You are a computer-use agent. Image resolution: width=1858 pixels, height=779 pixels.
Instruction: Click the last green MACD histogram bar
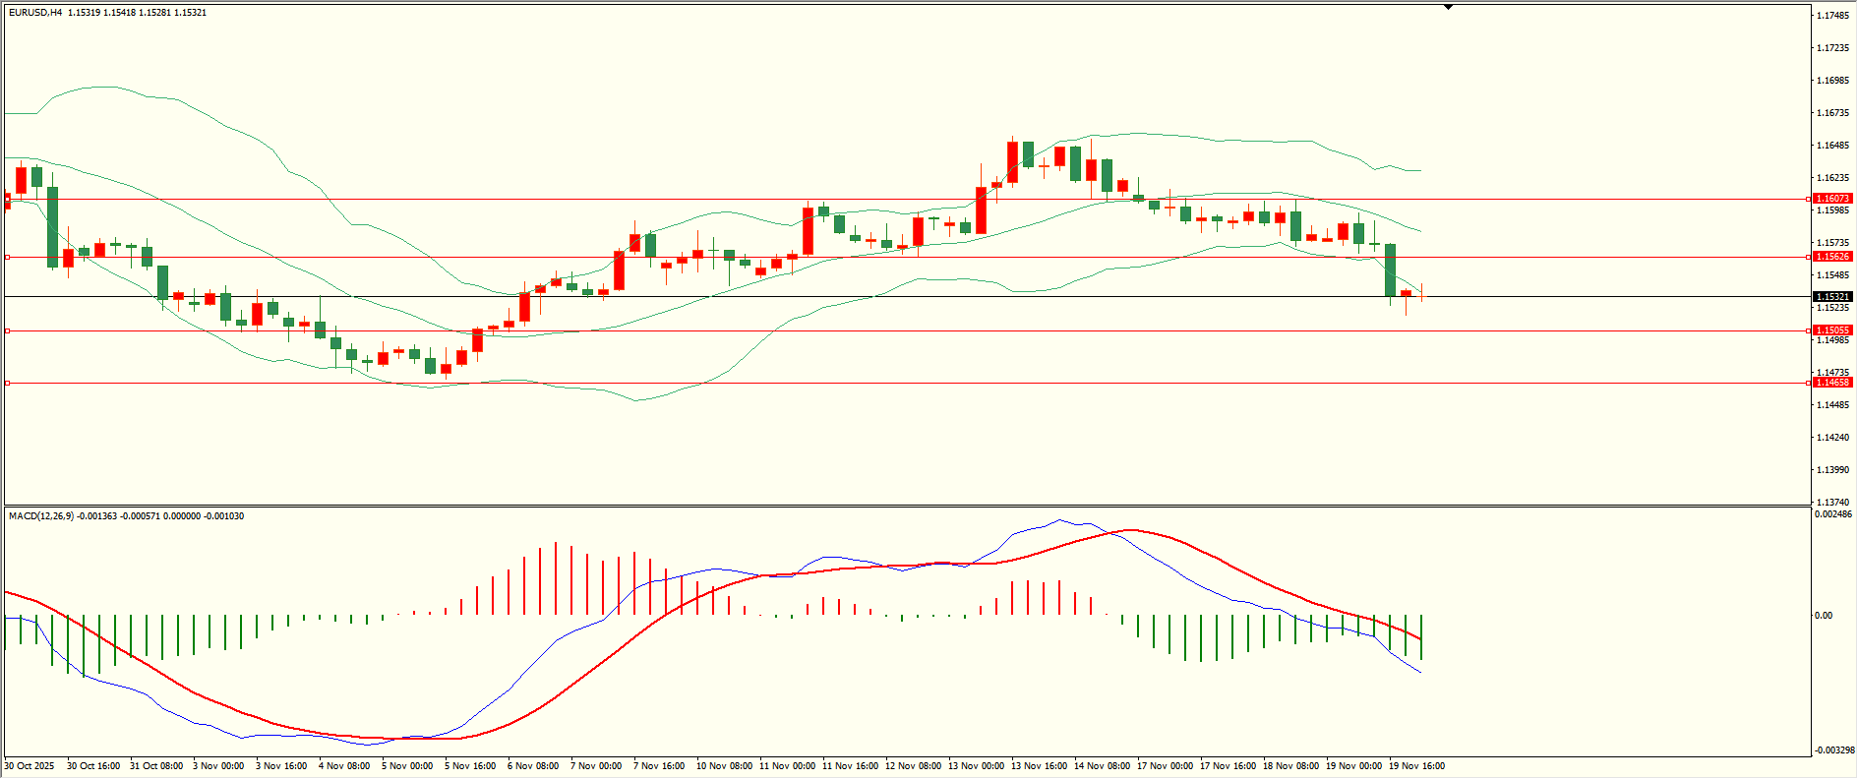(x=1421, y=637)
